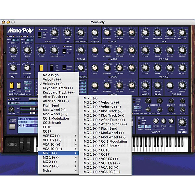Click the PWM Intensity knob
The width and height of the screenshot is (195, 195).
54,33
